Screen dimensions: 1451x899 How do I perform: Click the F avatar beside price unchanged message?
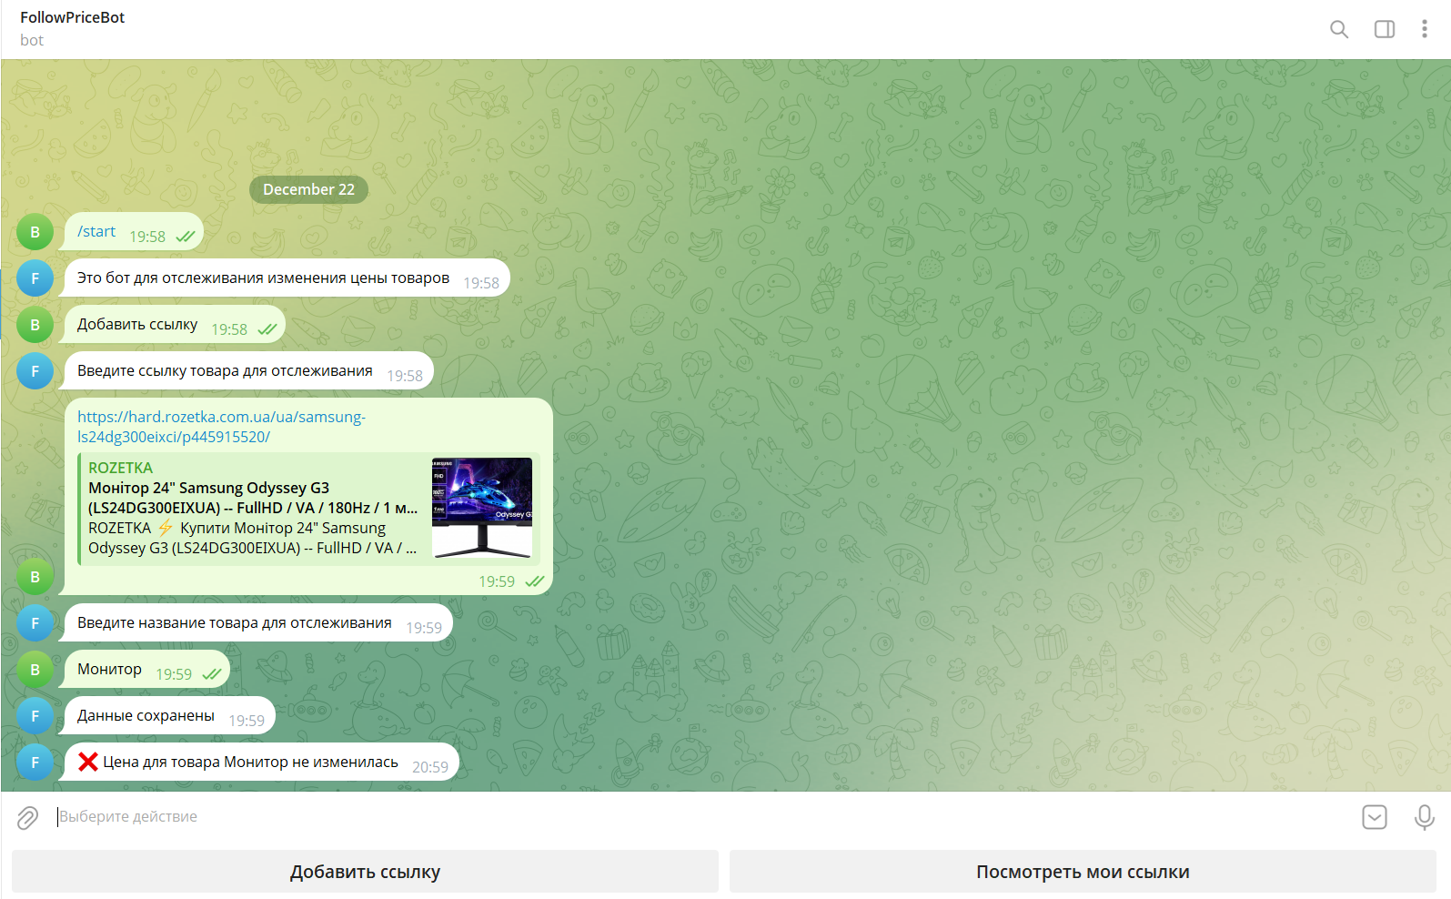pyautogui.click(x=35, y=763)
